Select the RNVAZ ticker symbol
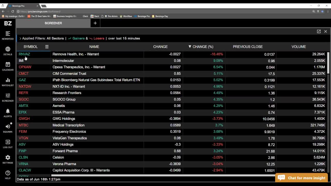This screenshot has height=186, width=331. pos(24,54)
